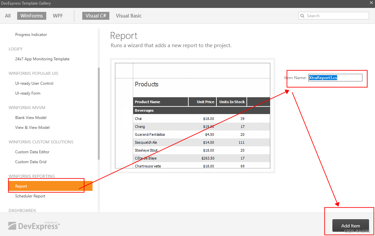Click the Report heading title
Screen dimensions: 375x236
(x=124, y=36)
